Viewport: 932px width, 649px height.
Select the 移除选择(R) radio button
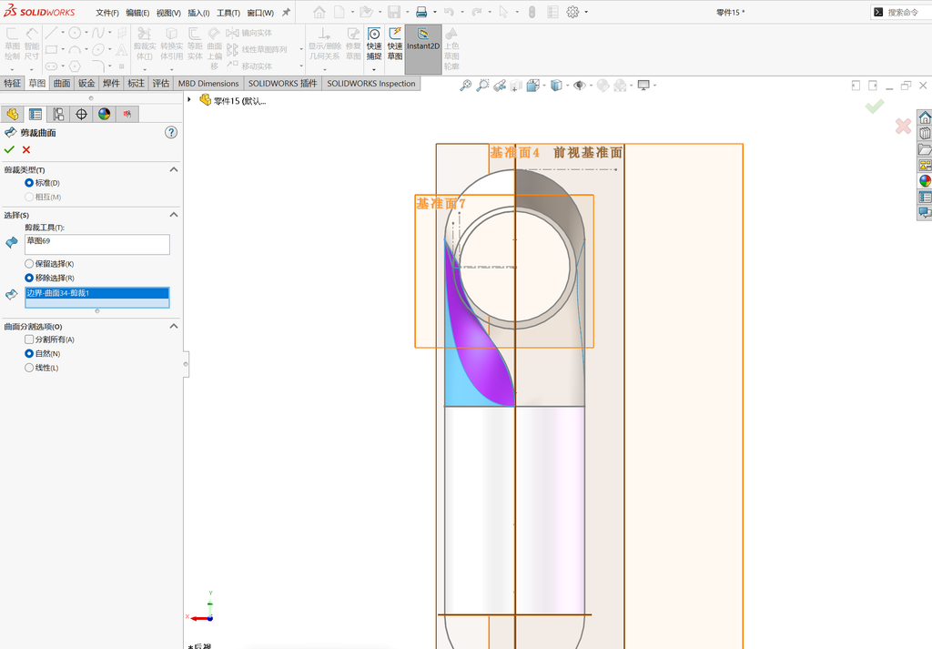click(x=29, y=278)
